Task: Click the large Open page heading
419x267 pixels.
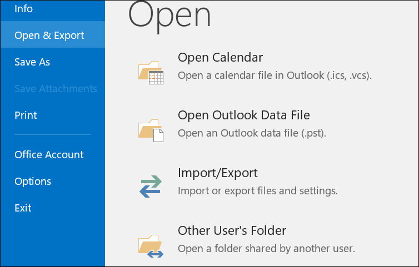Action: (169, 16)
